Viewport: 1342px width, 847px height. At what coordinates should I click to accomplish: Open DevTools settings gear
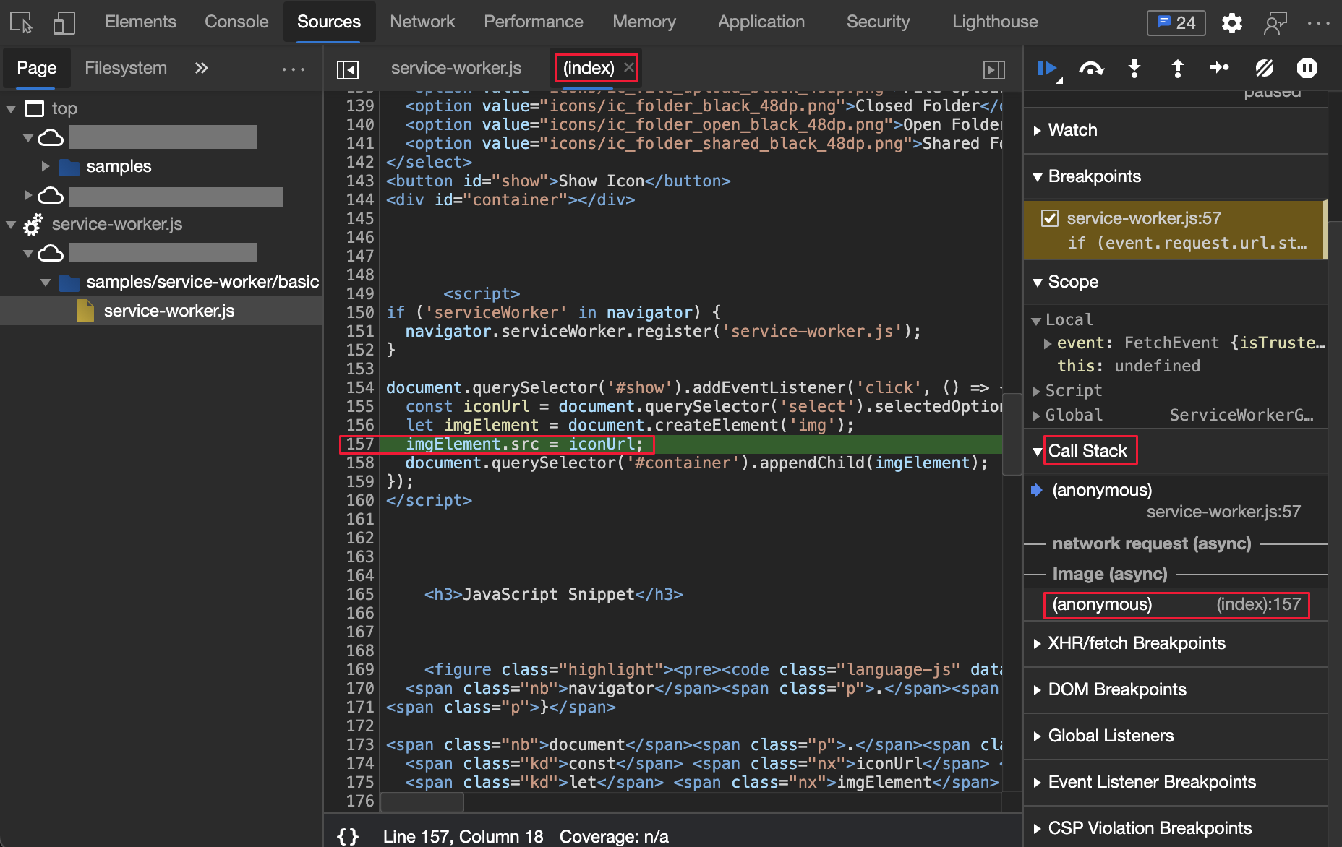point(1232,22)
